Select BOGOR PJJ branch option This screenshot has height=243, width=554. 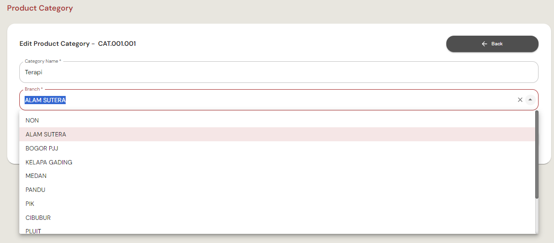(x=42, y=148)
